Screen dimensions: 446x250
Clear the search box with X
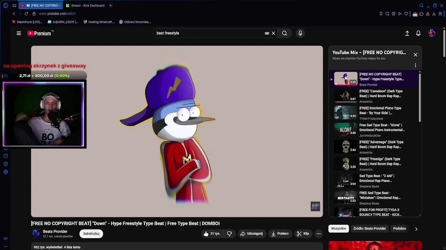tap(274, 33)
